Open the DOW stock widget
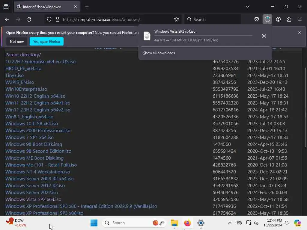Viewport: 307px width, 230px height. click(x=16, y=223)
